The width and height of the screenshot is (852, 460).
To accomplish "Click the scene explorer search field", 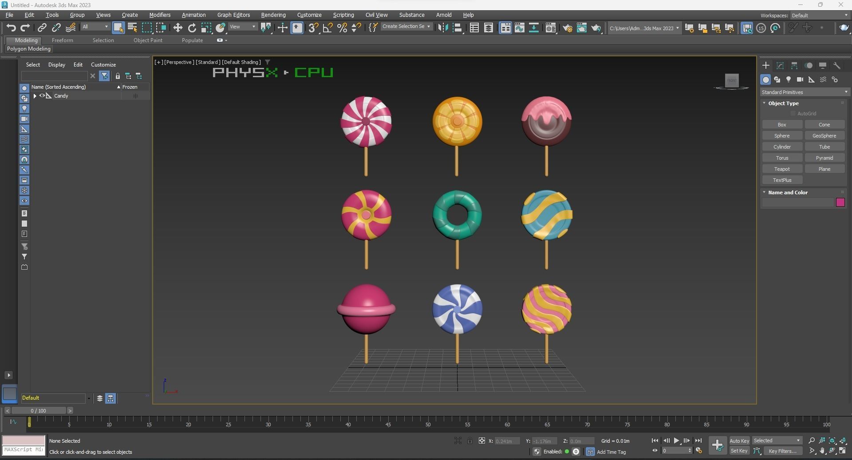I will point(55,76).
